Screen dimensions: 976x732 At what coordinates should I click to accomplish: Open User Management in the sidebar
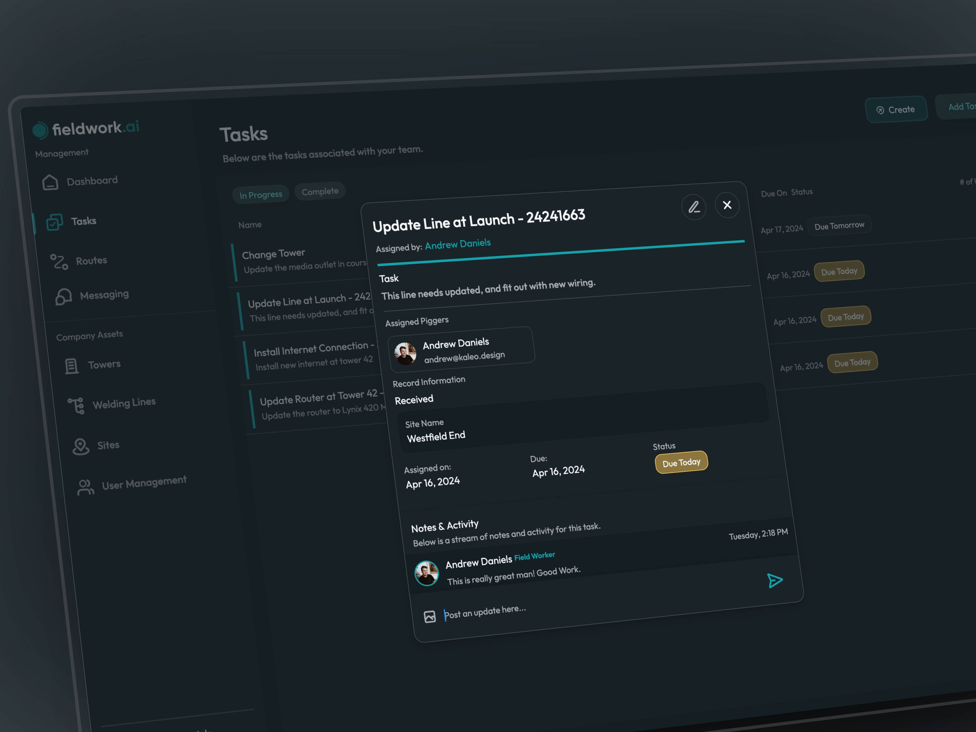pos(144,482)
